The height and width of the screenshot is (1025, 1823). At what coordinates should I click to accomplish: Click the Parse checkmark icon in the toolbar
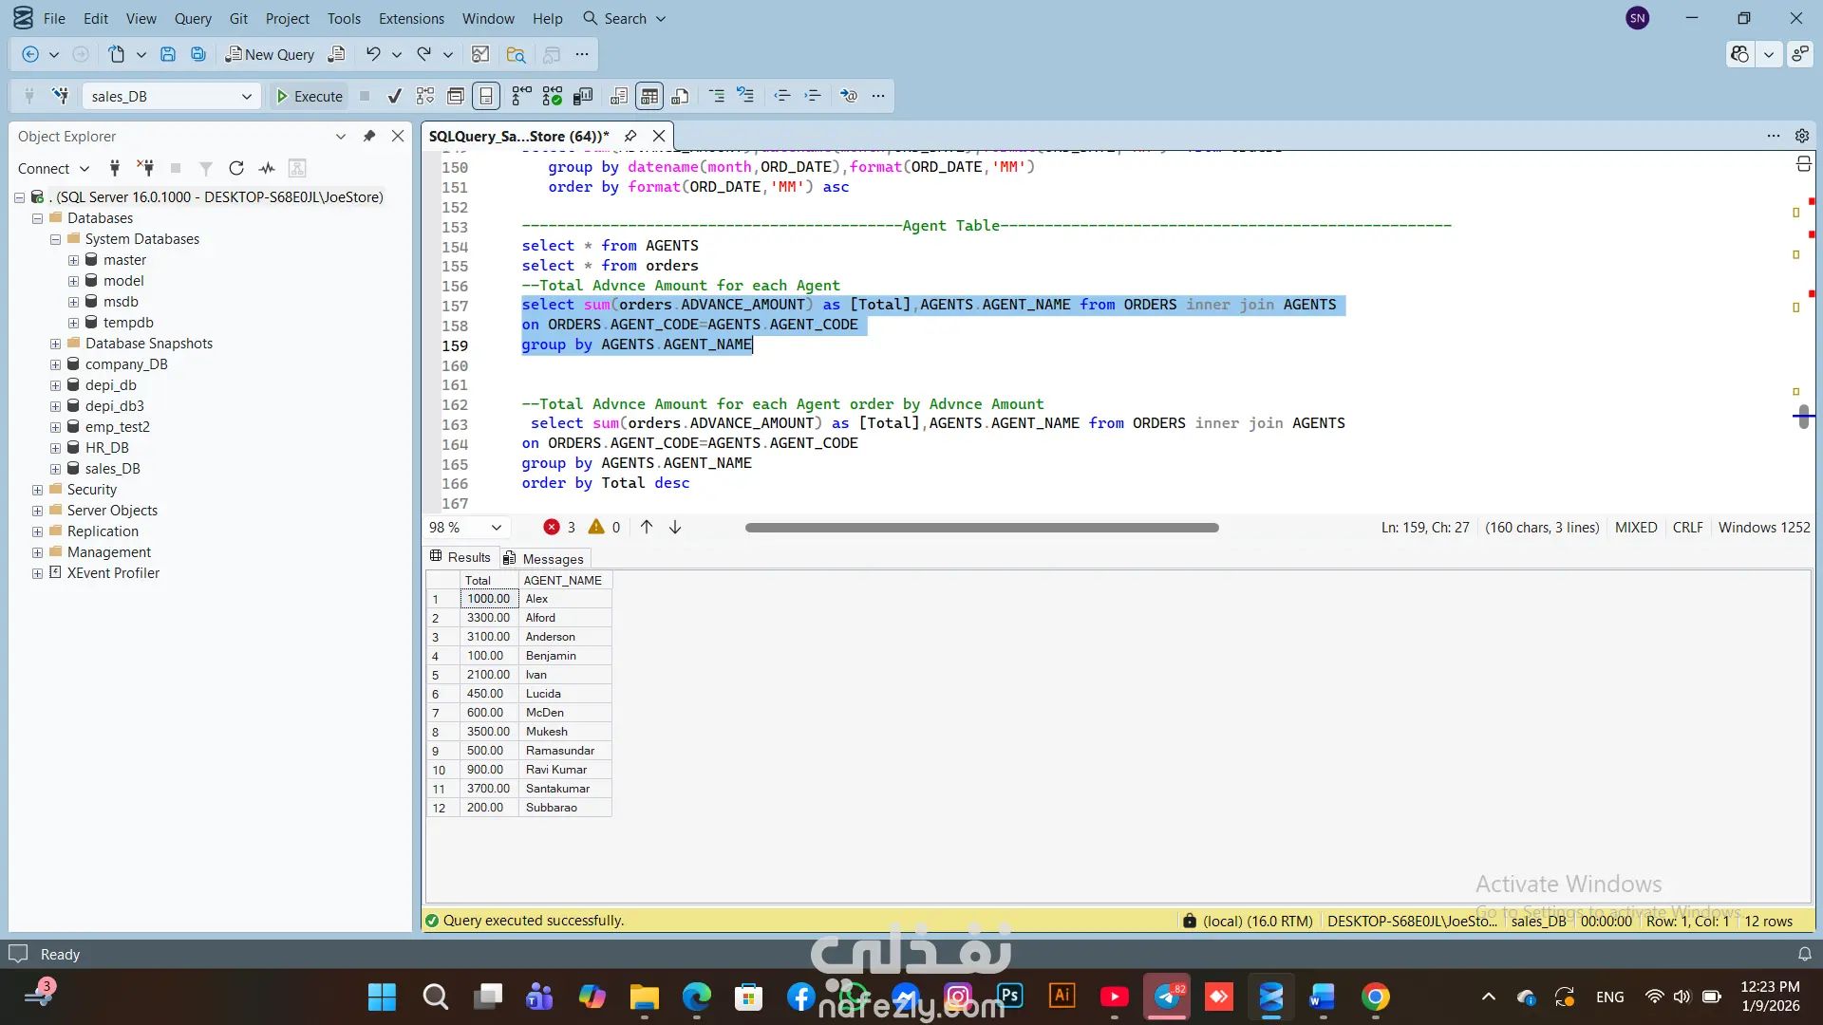tap(395, 96)
